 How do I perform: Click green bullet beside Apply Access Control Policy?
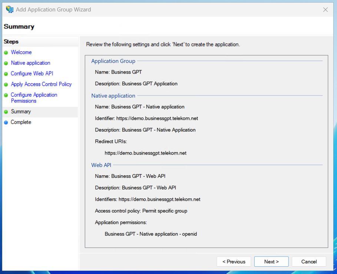click(x=6, y=84)
